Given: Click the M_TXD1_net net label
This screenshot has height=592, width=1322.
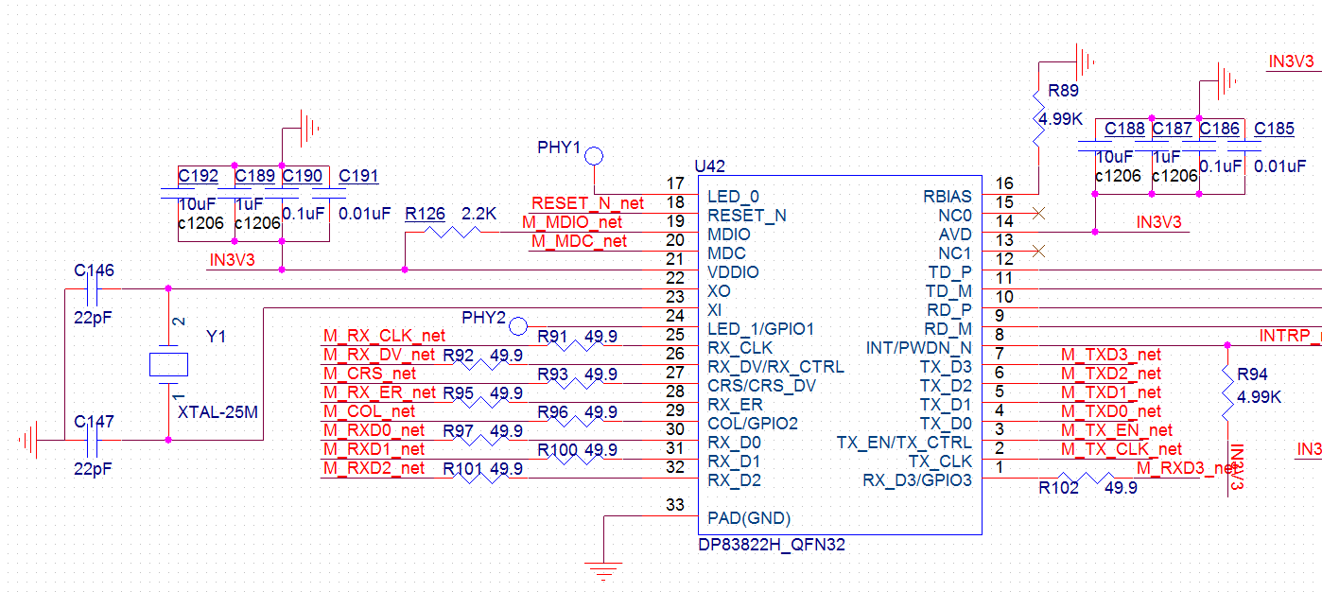Looking at the screenshot, I should (1111, 392).
